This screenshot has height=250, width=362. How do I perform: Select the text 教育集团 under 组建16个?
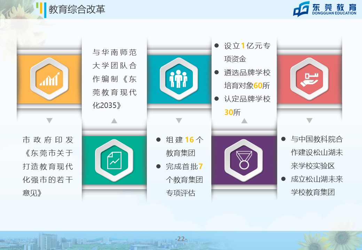pos(181,153)
